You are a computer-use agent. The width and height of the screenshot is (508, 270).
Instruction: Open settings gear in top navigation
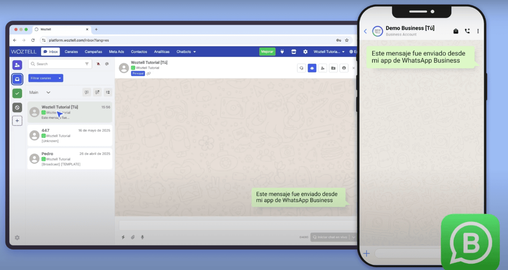[305, 51]
